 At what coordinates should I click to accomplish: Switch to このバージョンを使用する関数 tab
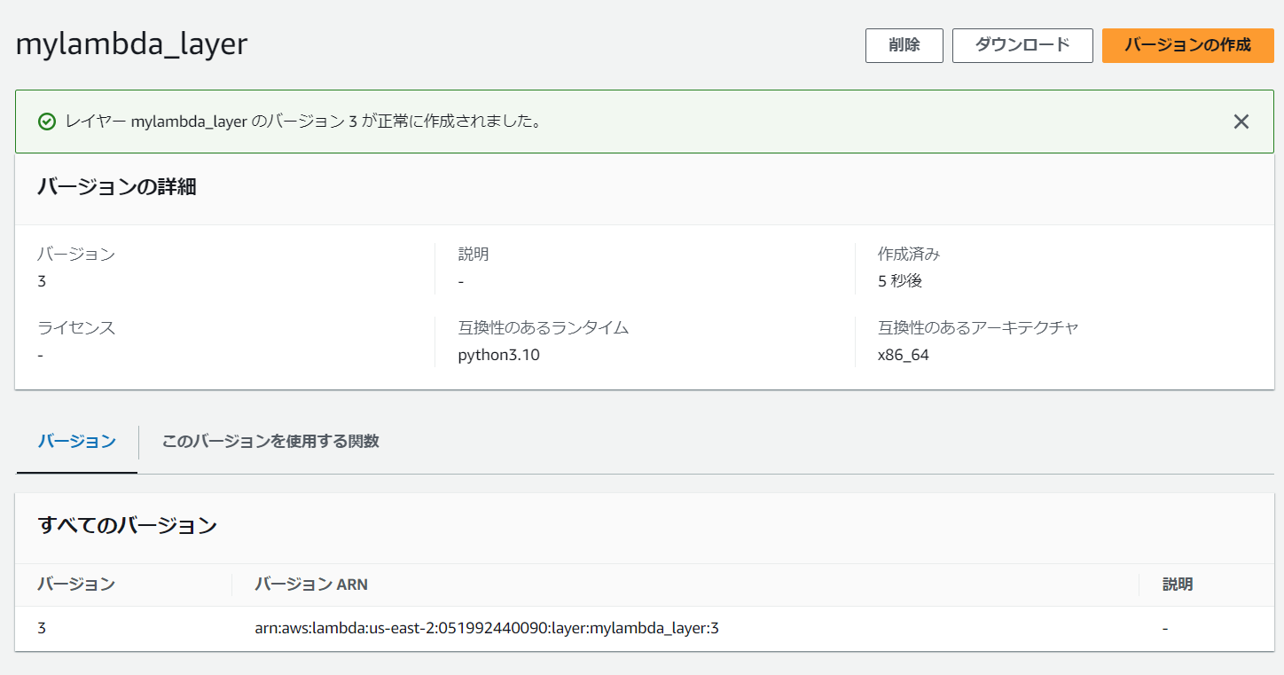click(x=271, y=441)
